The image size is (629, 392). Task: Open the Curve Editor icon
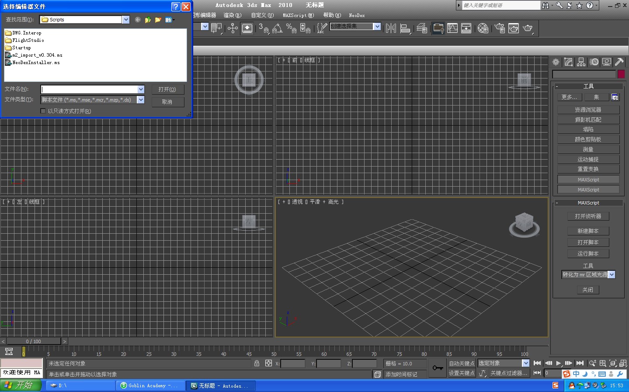[452, 28]
